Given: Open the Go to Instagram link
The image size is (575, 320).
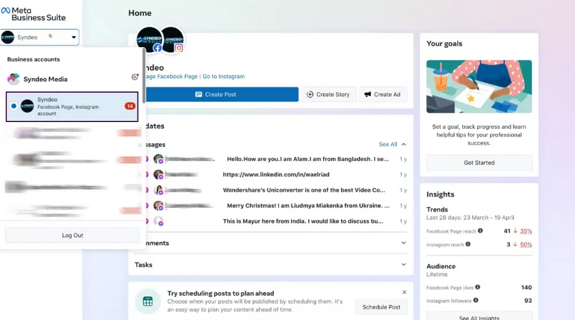Looking at the screenshot, I should pos(223,77).
